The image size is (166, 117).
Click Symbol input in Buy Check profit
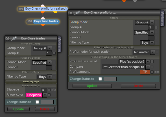[x=151, y=37]
